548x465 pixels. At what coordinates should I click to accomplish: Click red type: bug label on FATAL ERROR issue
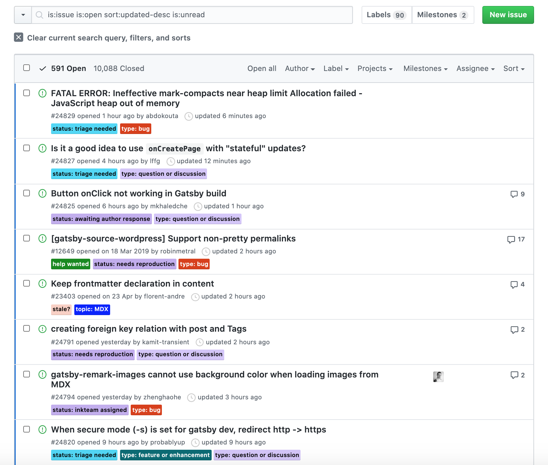136,129
